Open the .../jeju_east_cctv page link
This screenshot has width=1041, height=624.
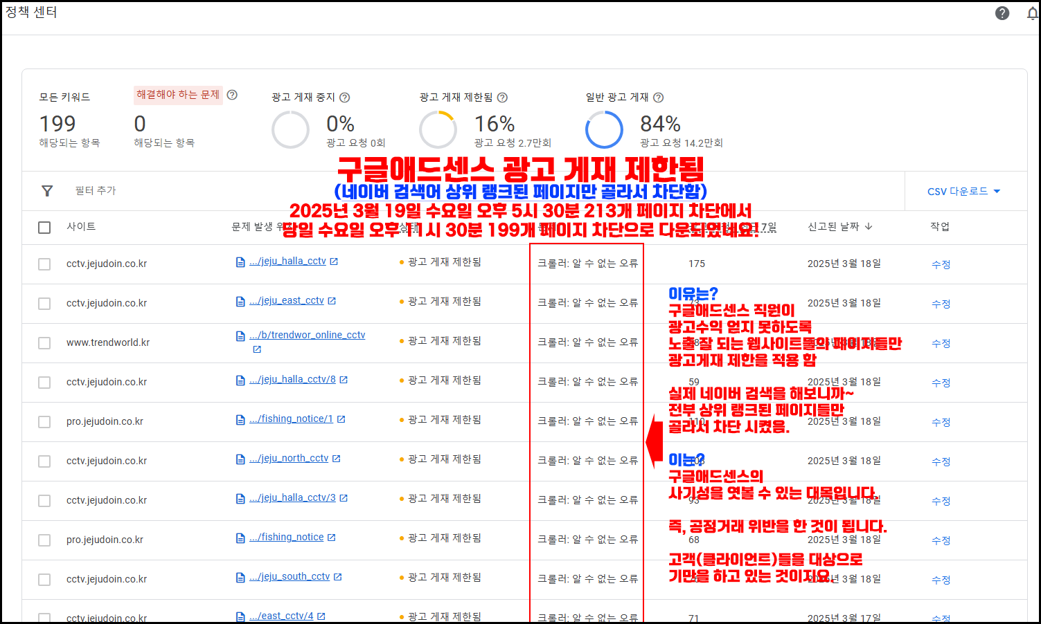(287, 301)
